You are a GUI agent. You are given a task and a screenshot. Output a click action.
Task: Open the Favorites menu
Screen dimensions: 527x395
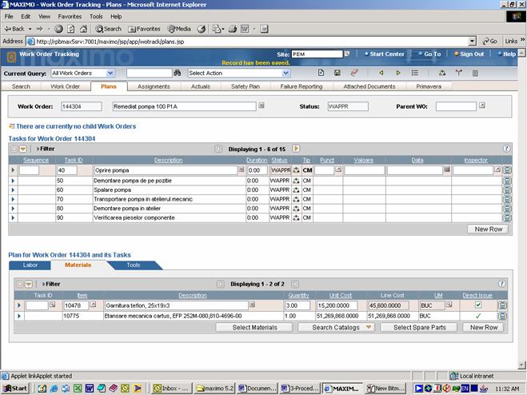[x=70, y=17]
